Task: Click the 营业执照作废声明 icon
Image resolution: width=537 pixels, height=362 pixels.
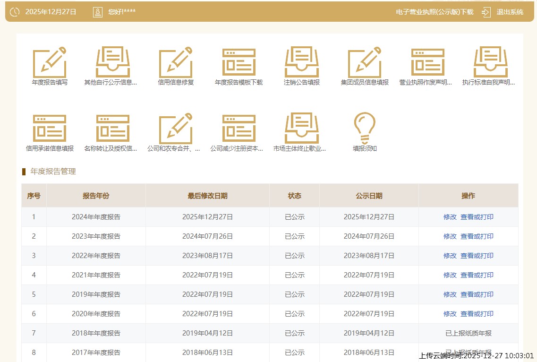Action: pos(427,63)
